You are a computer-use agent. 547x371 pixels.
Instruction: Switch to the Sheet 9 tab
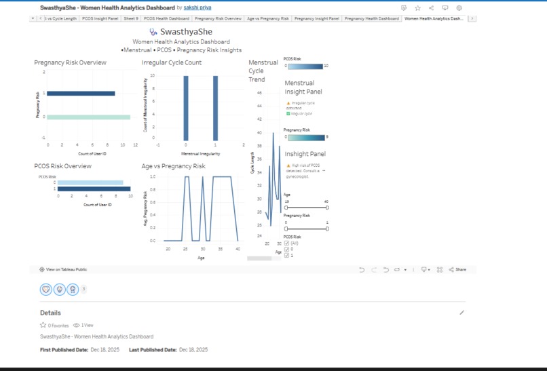131,18
